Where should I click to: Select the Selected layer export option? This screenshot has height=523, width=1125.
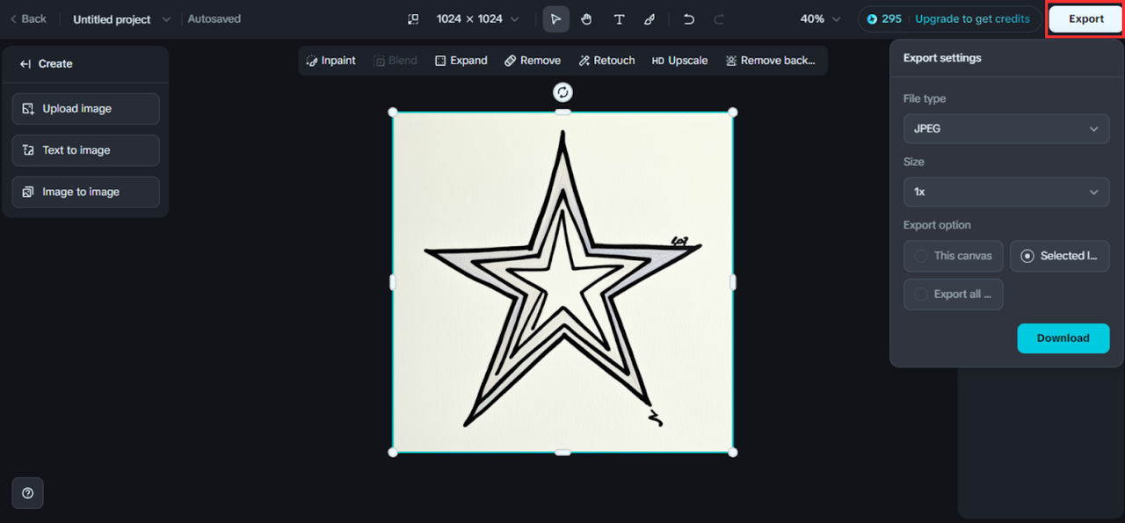tap(1059, 256)
